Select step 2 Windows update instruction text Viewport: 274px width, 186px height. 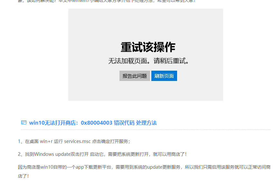click(102, 154)
